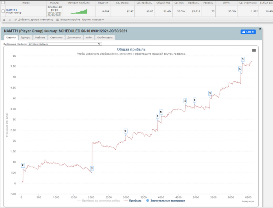This screenshot has height=208, width=273.
Task: Click 'Добавить другую статистику'
Action: 36,20
